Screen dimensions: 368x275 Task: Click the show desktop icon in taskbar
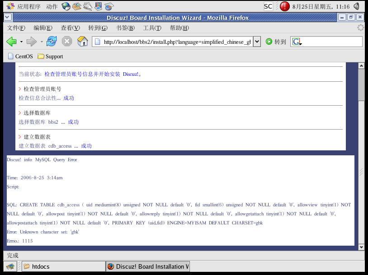tap(10, 266)
